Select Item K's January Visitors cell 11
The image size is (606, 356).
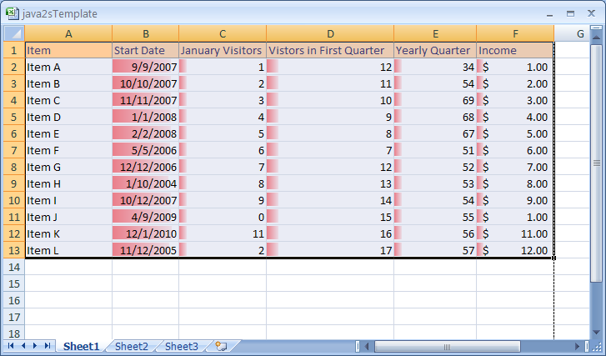[x=223, y=233]
